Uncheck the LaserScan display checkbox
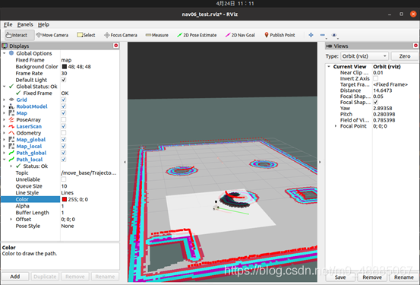The height and width of the screenshot is (285, 420). click(x=64, y=126)
